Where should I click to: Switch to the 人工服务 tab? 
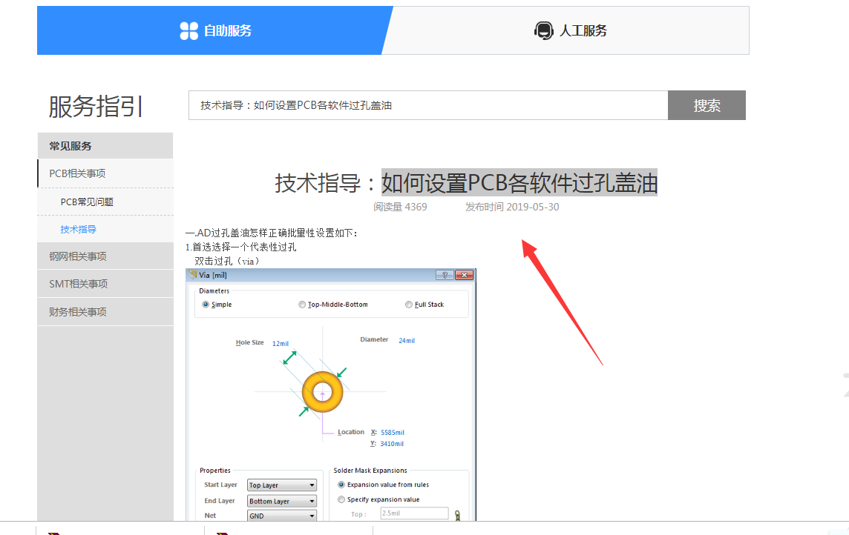(570, 30)
